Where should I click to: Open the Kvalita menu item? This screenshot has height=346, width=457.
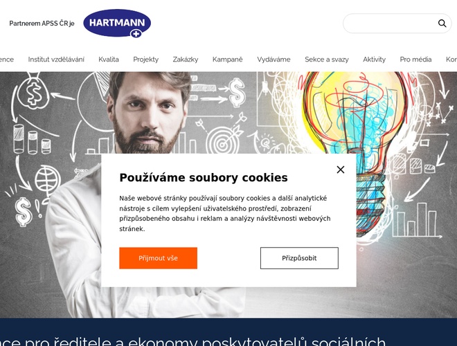[x=109, y=60]
